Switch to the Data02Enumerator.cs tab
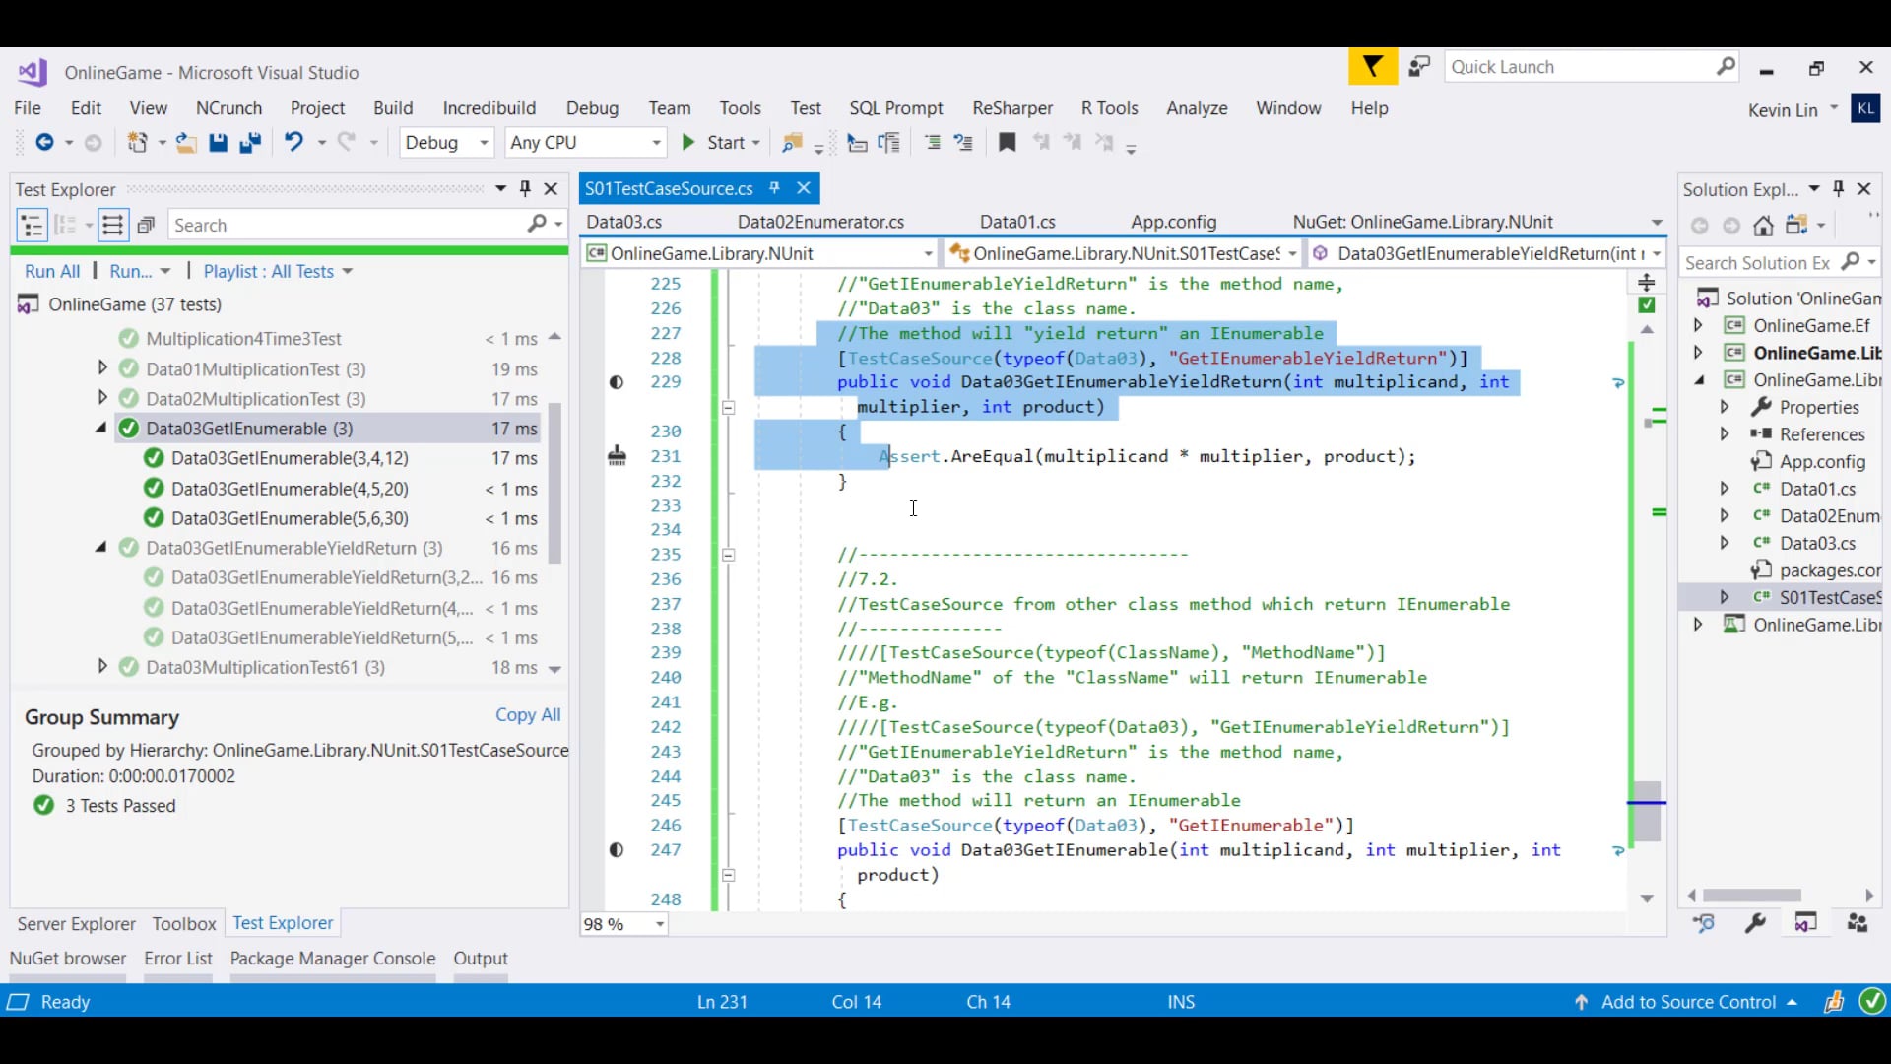The image size is (1891, 1064). click(820, 222)
